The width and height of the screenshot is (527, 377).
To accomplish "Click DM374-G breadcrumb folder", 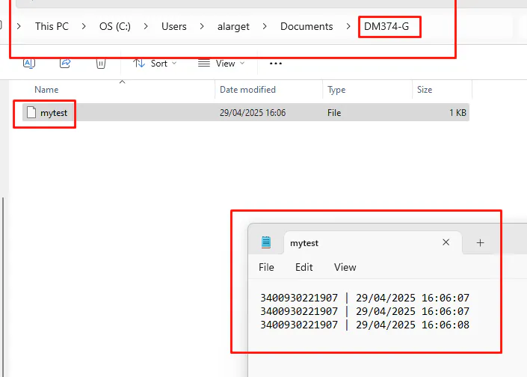I will (x=386, y=26).
